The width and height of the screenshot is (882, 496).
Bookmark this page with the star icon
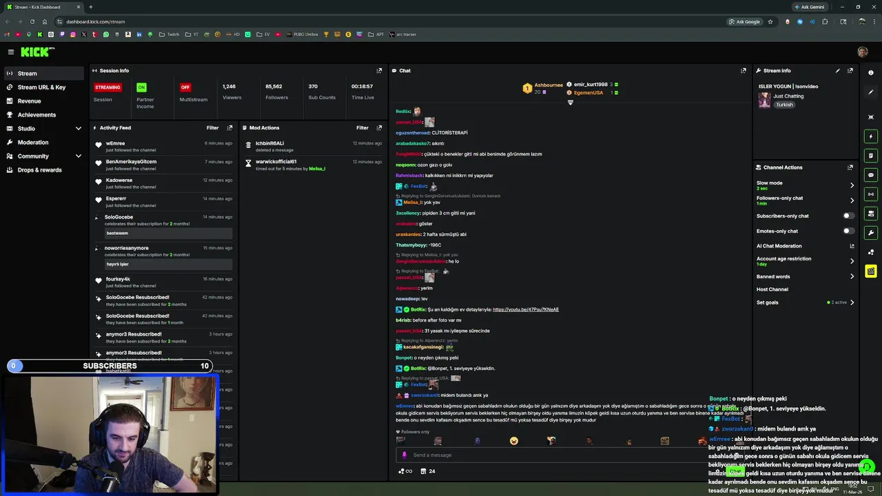770,21
